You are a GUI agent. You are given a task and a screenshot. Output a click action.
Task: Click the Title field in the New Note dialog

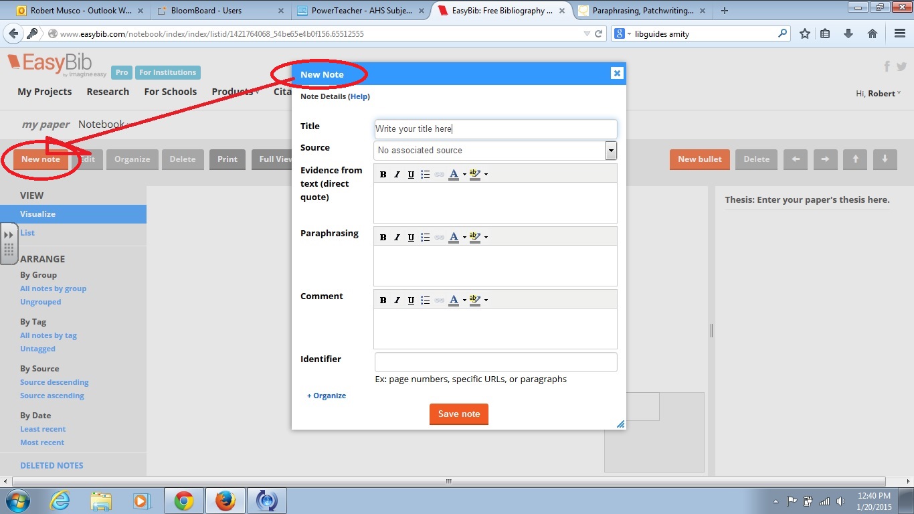coord(495,128)
